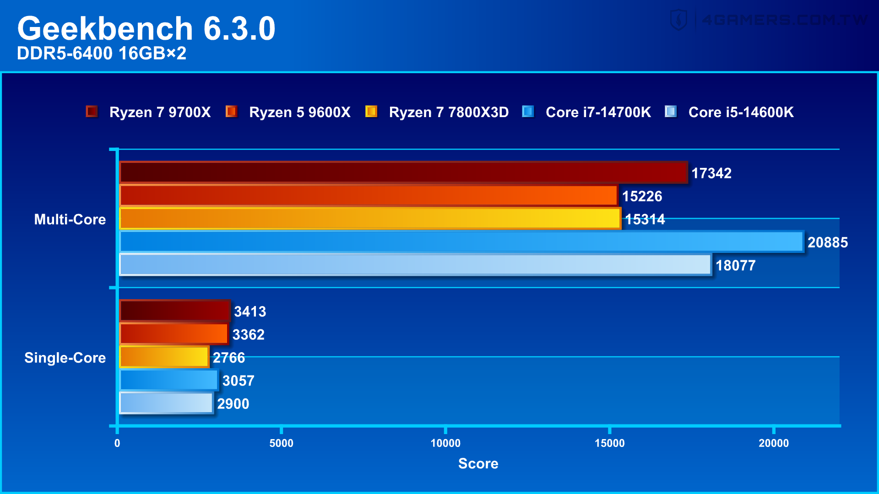Click the Multi-Core category label
The image size is (879, 494).
pyautogui.click(x=70, y=220)
